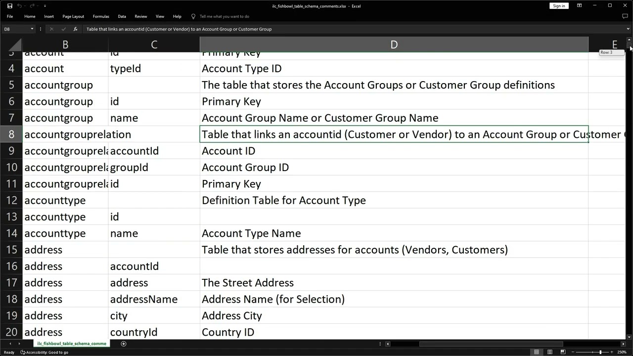Switch to Page Break Preview icon
633x356 pixels.
tap(563, 352)
